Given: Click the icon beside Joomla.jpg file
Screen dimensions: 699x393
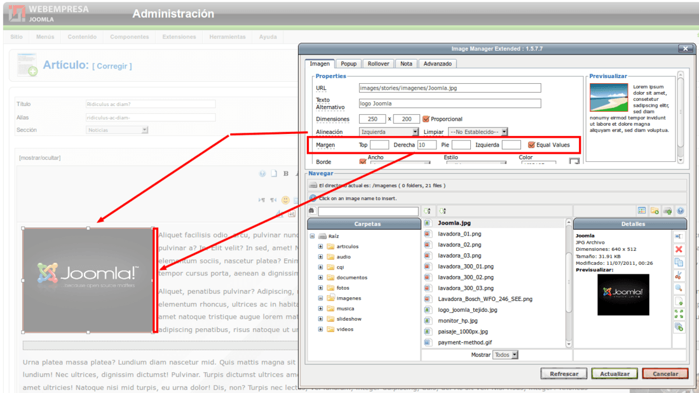Looking at the screenshot, I should click(427, 223).
